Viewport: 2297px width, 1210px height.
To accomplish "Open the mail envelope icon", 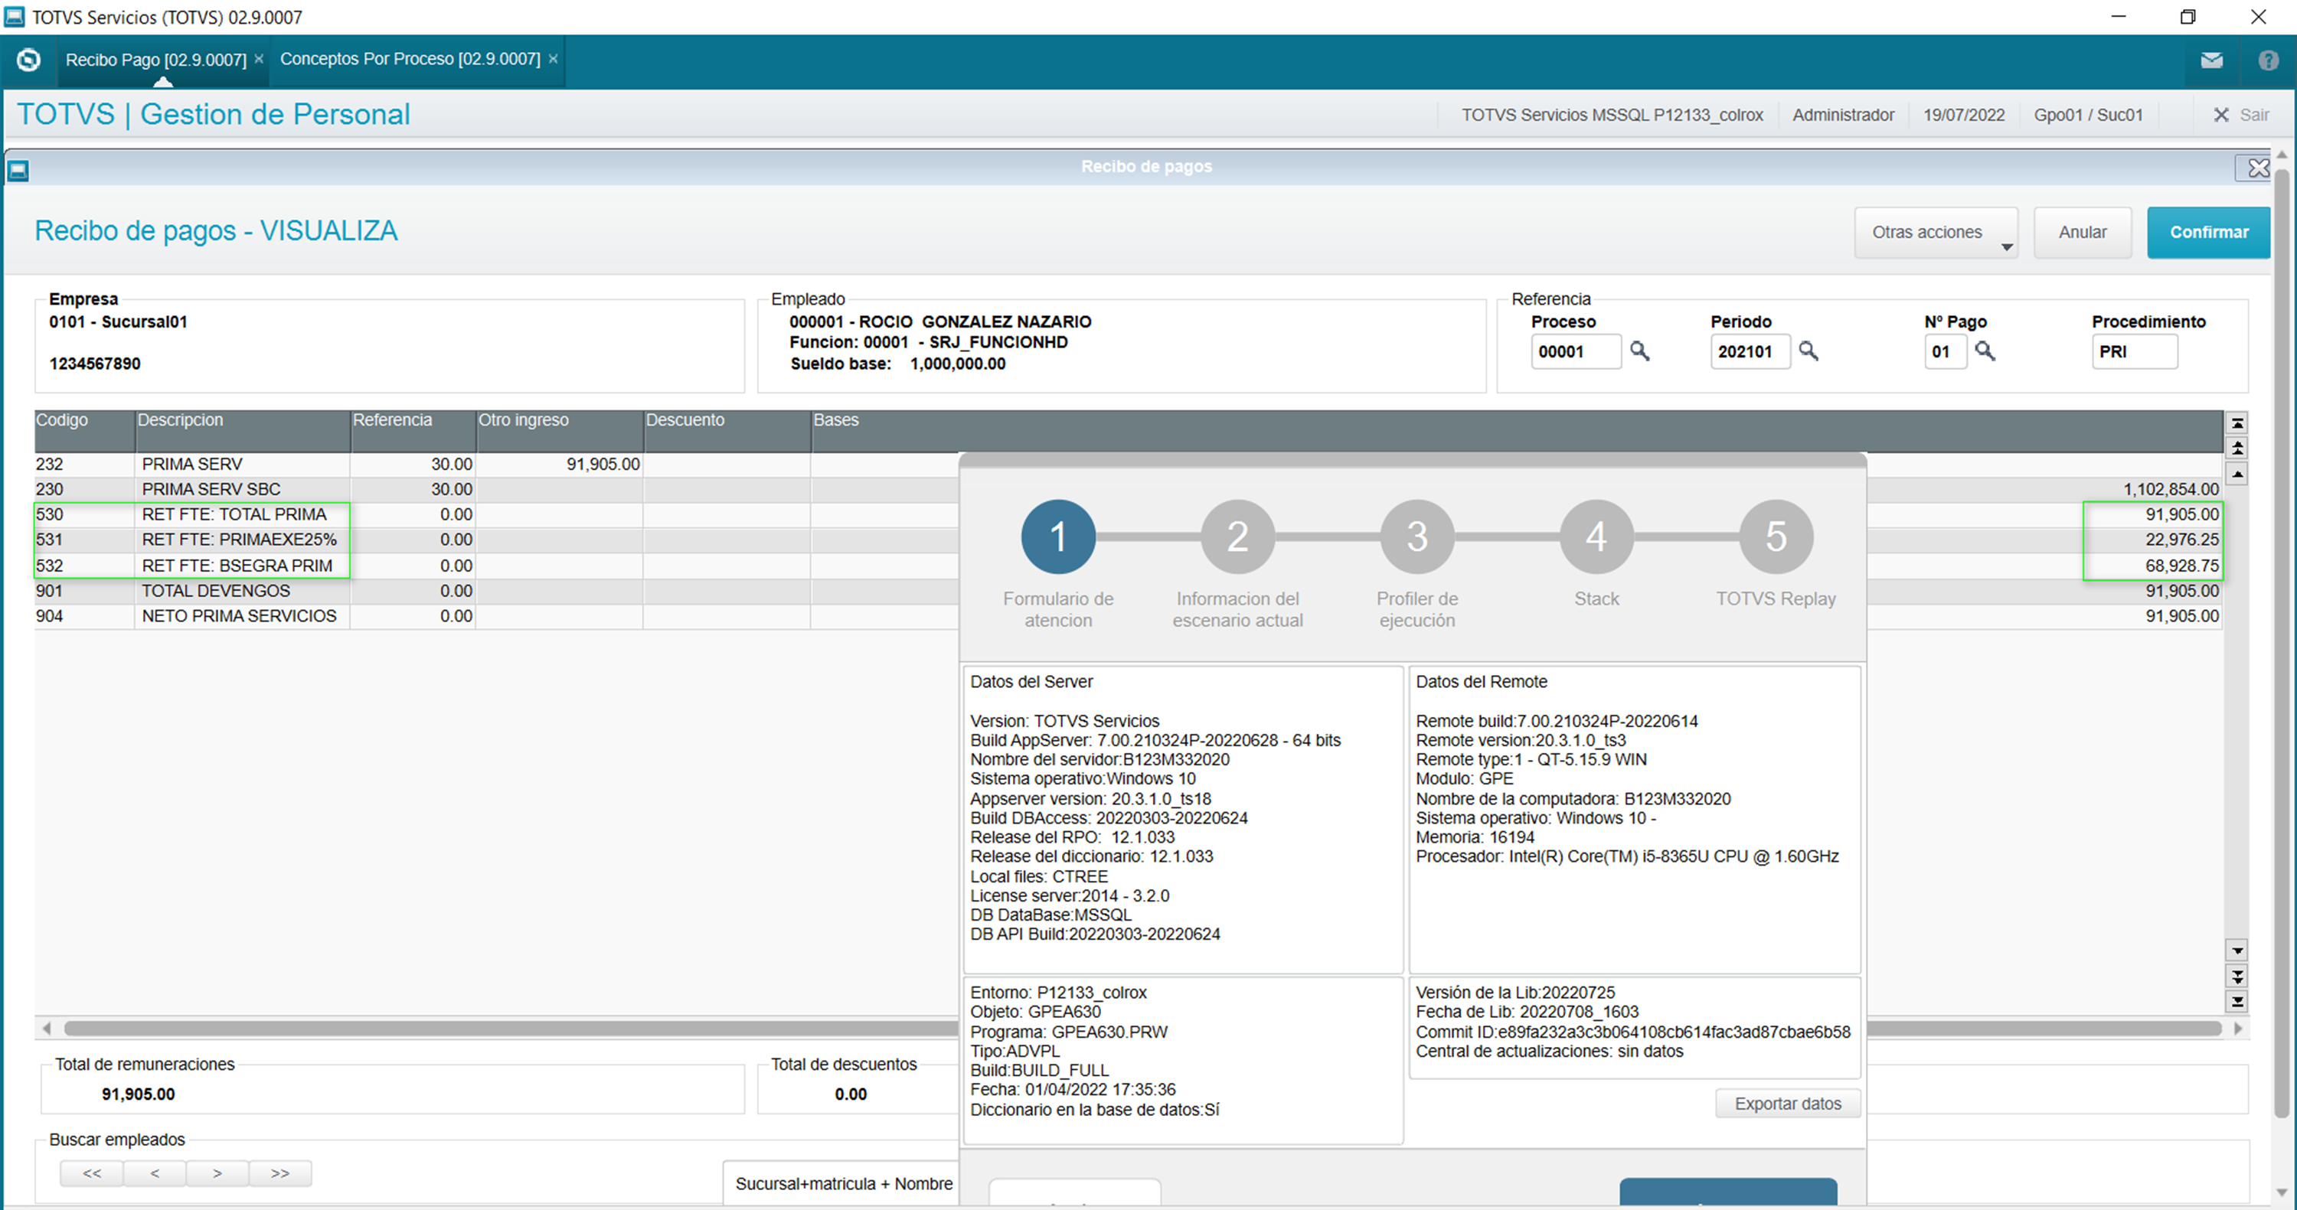I will tap(2210, 60).
